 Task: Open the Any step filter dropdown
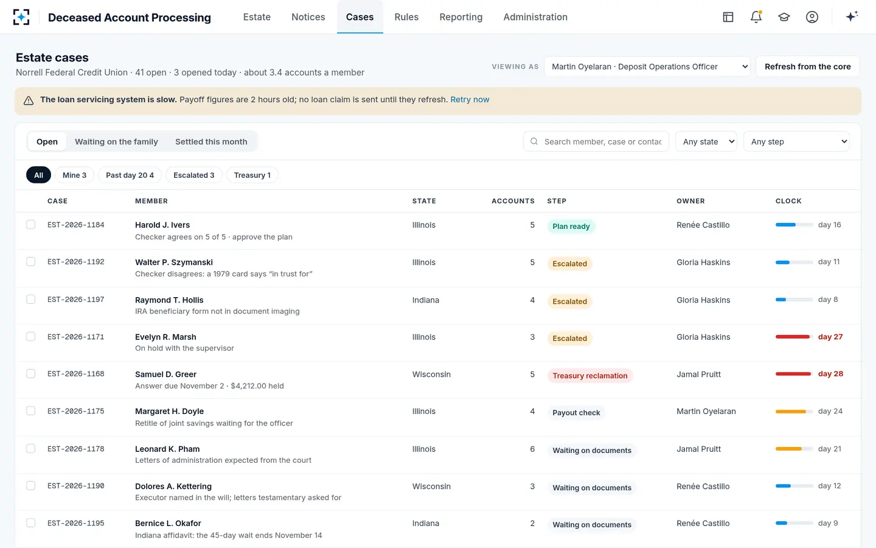[x=796, y=141]
